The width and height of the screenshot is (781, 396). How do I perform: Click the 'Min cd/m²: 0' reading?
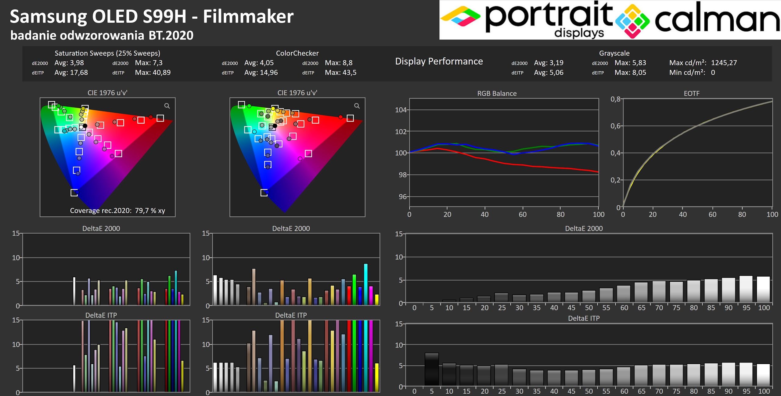pos(692,72)
